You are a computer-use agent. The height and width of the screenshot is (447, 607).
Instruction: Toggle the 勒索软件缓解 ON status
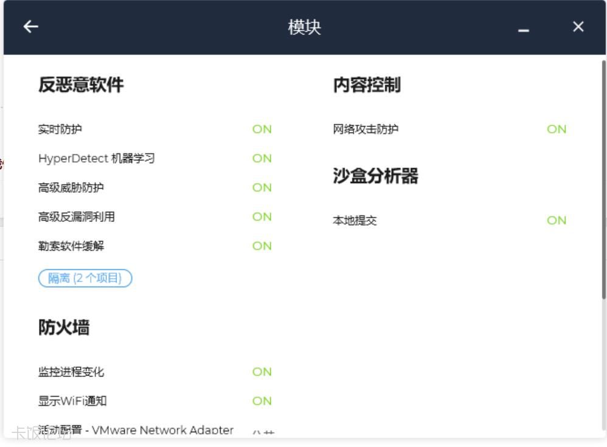tap(262, 246)
